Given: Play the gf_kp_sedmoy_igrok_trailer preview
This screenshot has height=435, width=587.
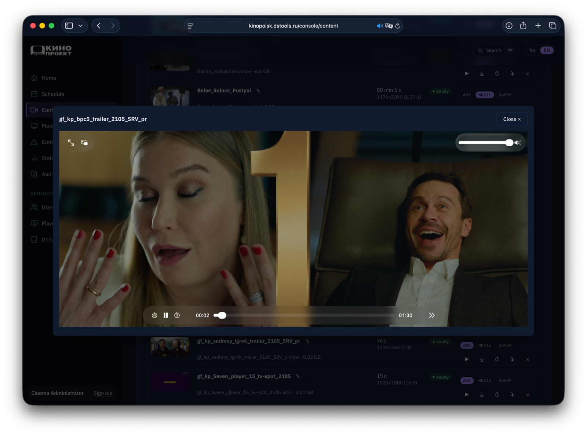Looking at the screenshot, I should click(467, 359).
